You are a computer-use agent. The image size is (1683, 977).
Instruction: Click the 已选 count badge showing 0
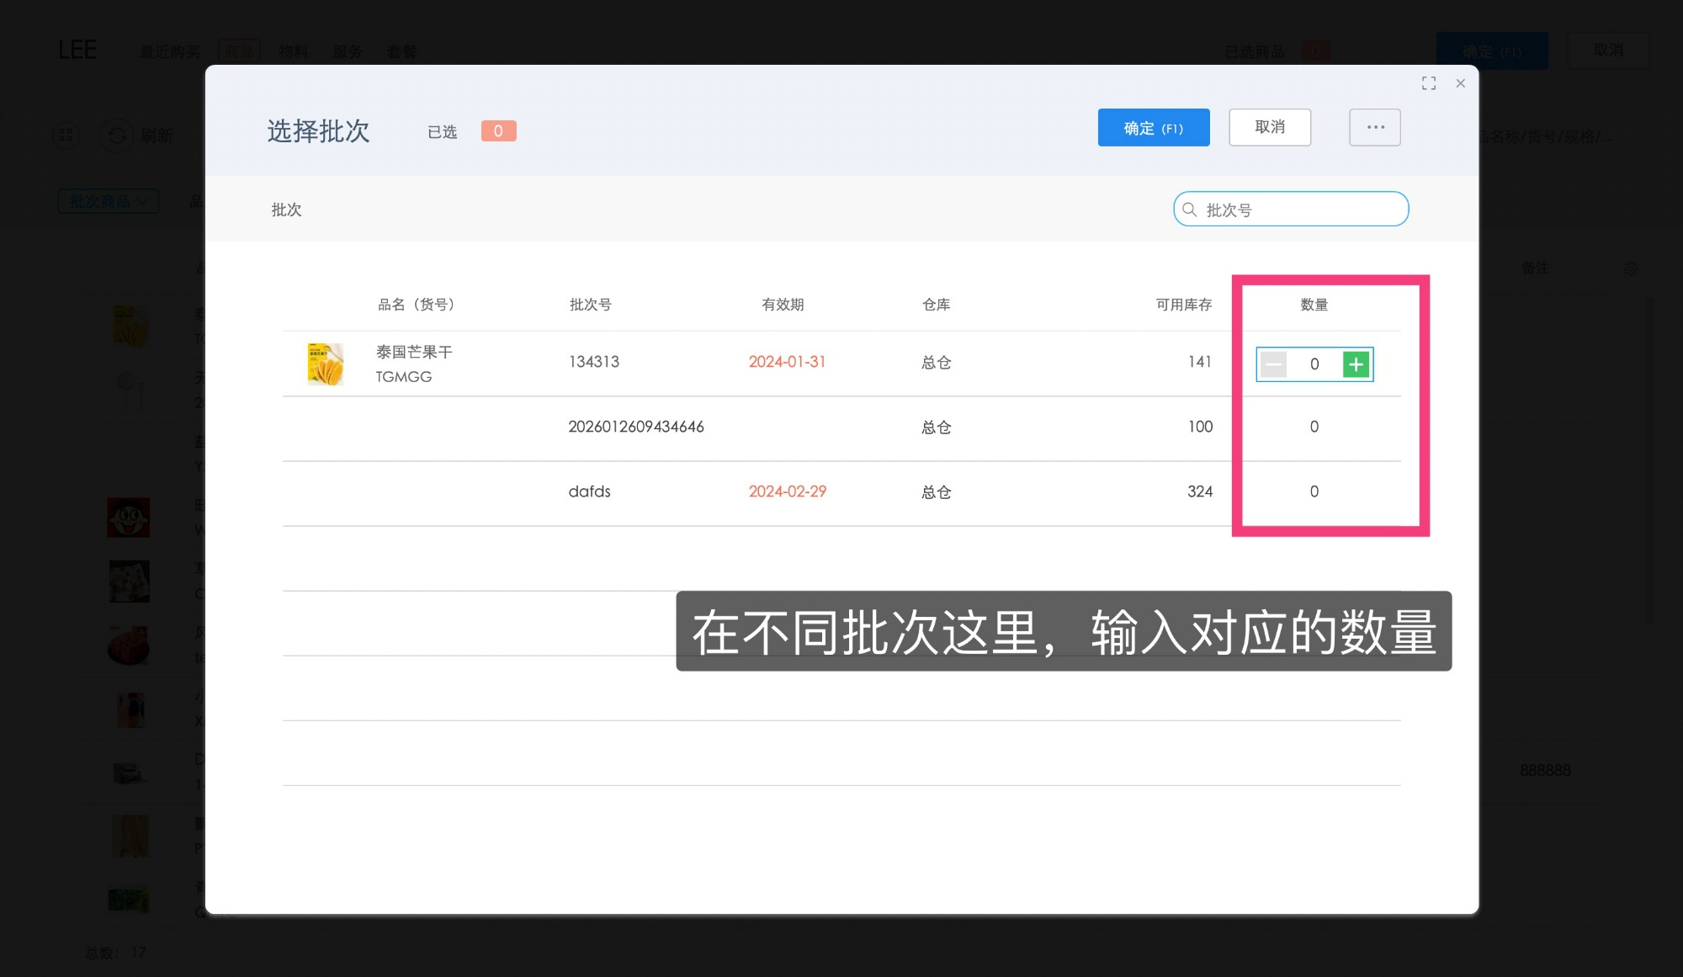click(x=497, y=130)
